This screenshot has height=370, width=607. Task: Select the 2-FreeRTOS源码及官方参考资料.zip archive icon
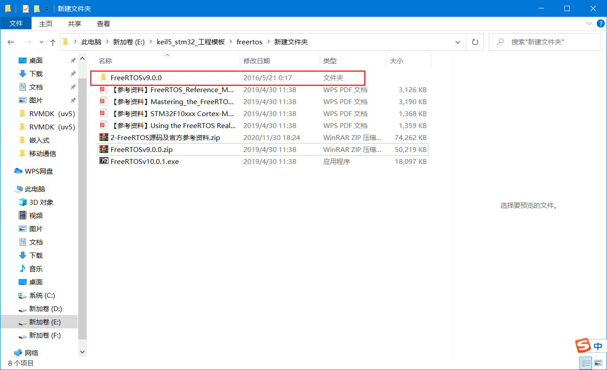click(103, 137)
